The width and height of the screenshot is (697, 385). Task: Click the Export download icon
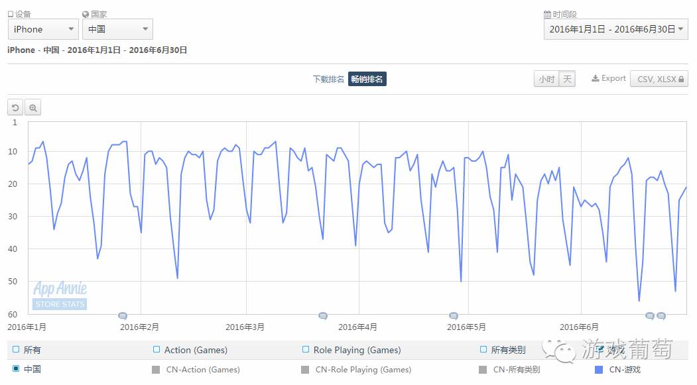(596, 79)
